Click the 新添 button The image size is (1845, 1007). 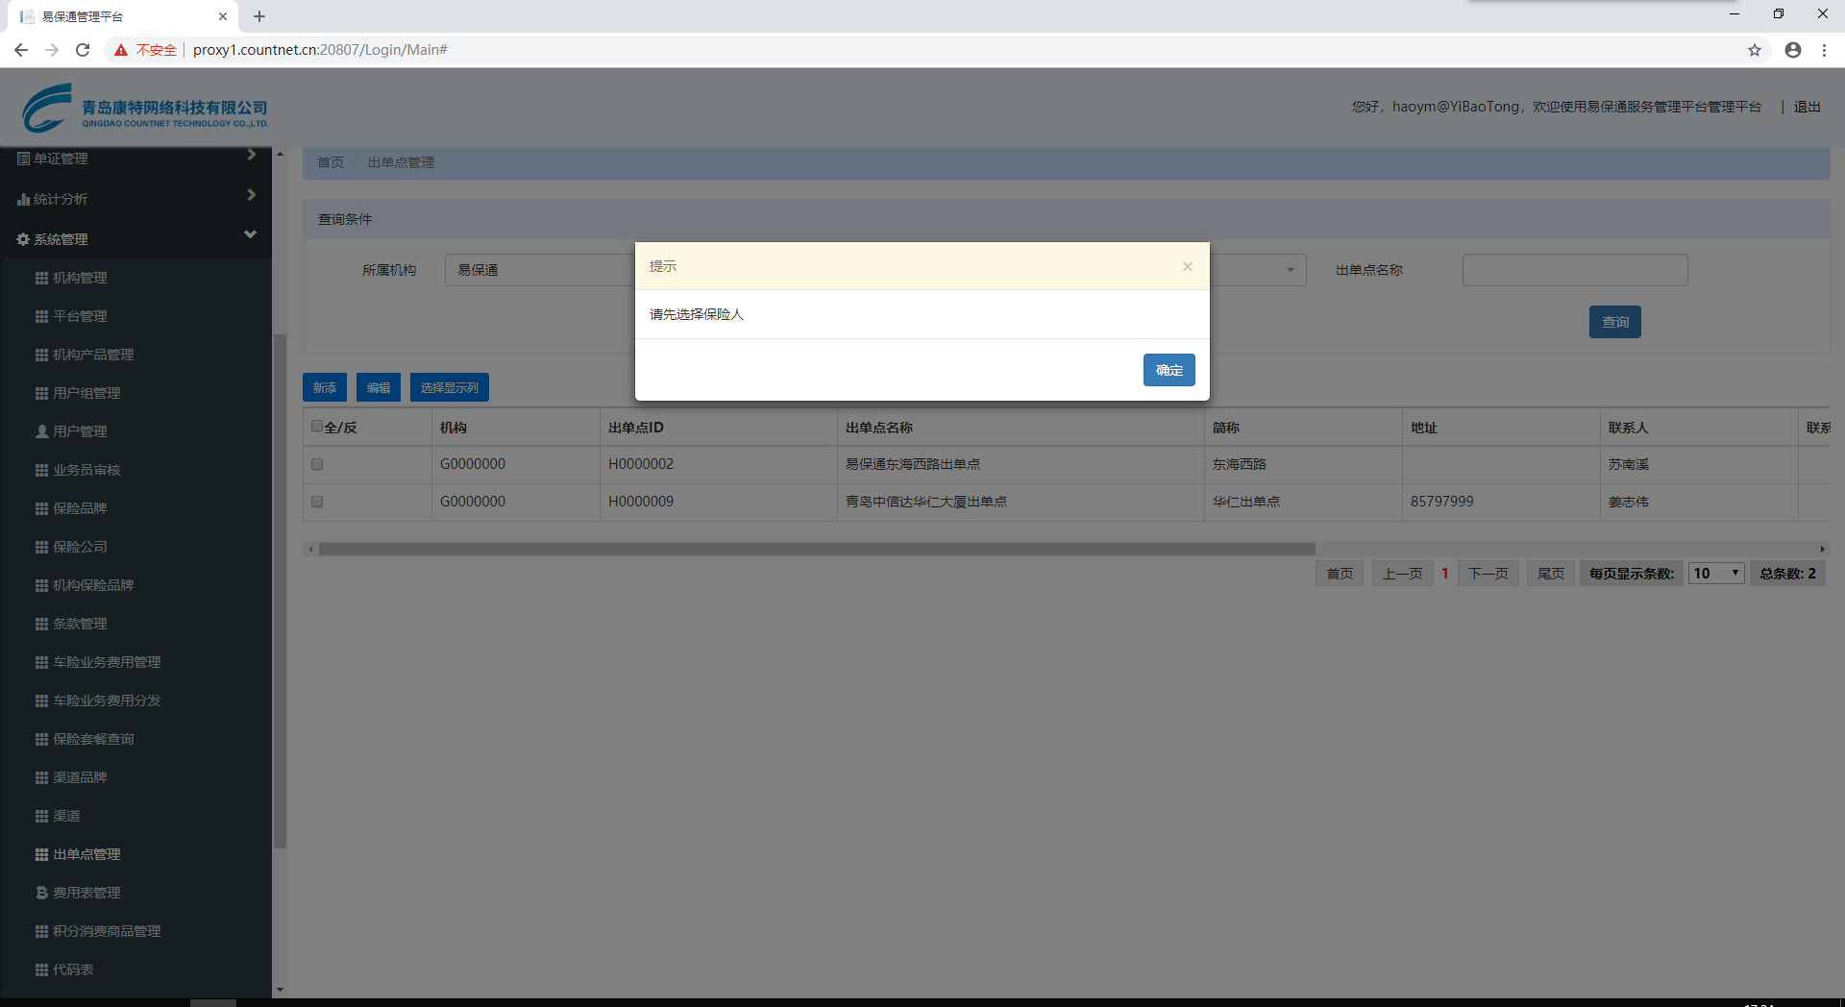tap(325, 387)
